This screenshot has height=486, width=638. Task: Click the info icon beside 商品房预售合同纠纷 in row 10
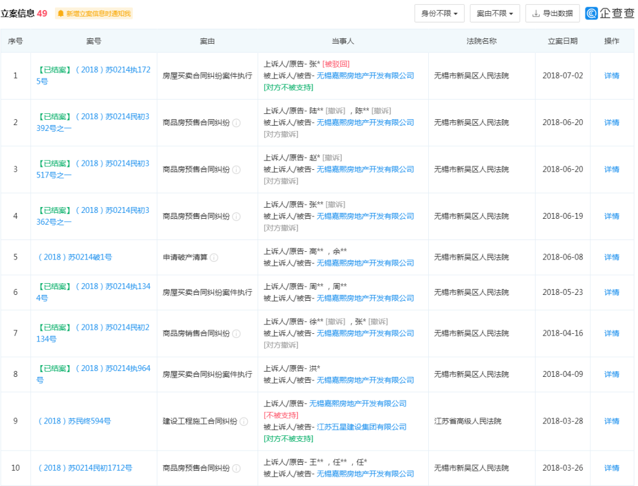point(236,468)
